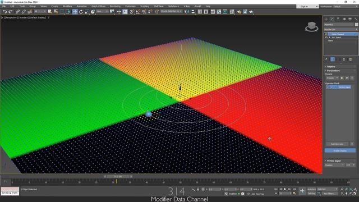Undo the last action
Screen dimensions: 359x202
(x=4, y=12)
